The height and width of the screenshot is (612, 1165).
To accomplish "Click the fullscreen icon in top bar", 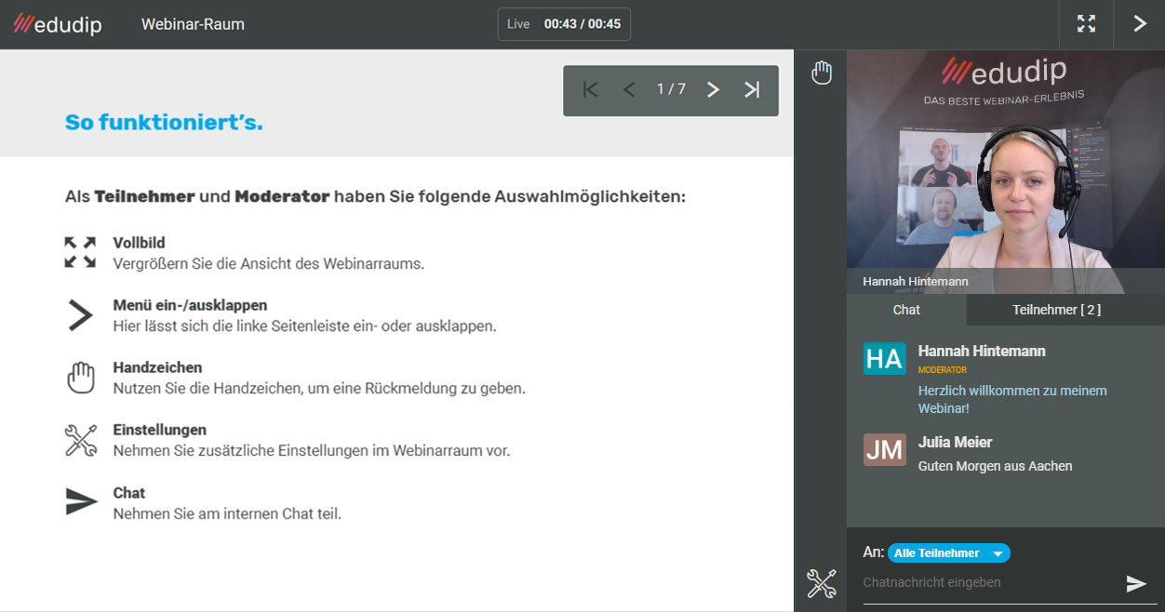I will pyautogui.click(x=1086, y=24).
